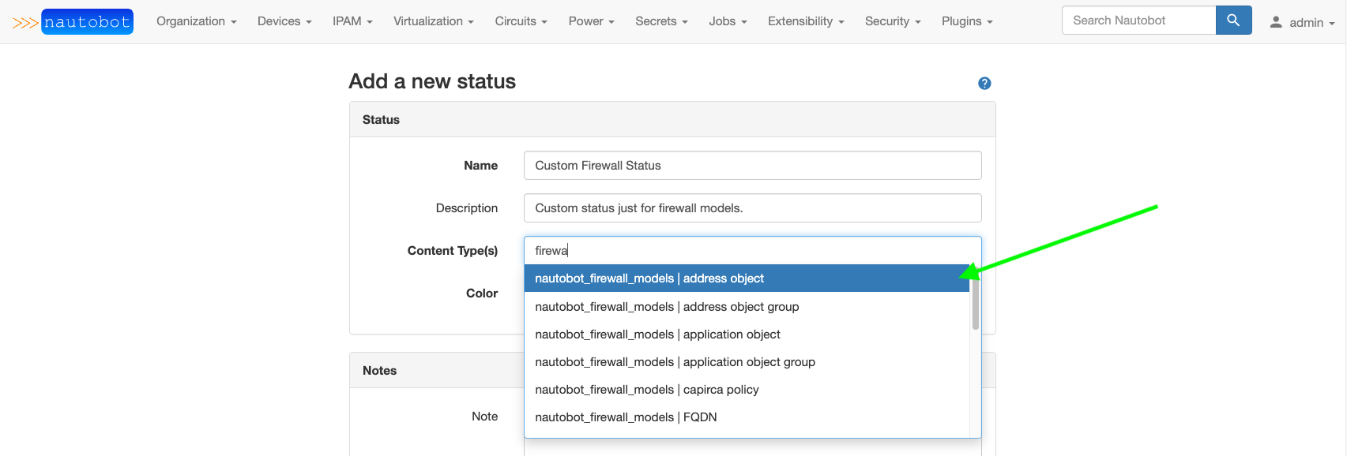Click the Name input field
1347x456 pixels.
pos(752,166)
